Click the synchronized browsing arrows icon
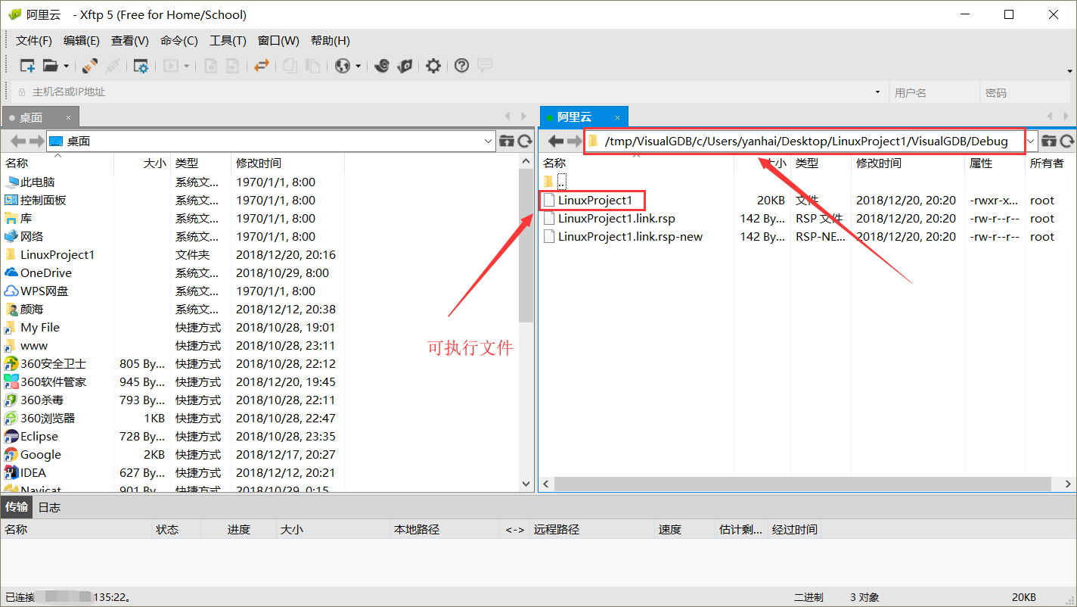The height and width of the screenshot is (607, 1077). click(263, 66)
